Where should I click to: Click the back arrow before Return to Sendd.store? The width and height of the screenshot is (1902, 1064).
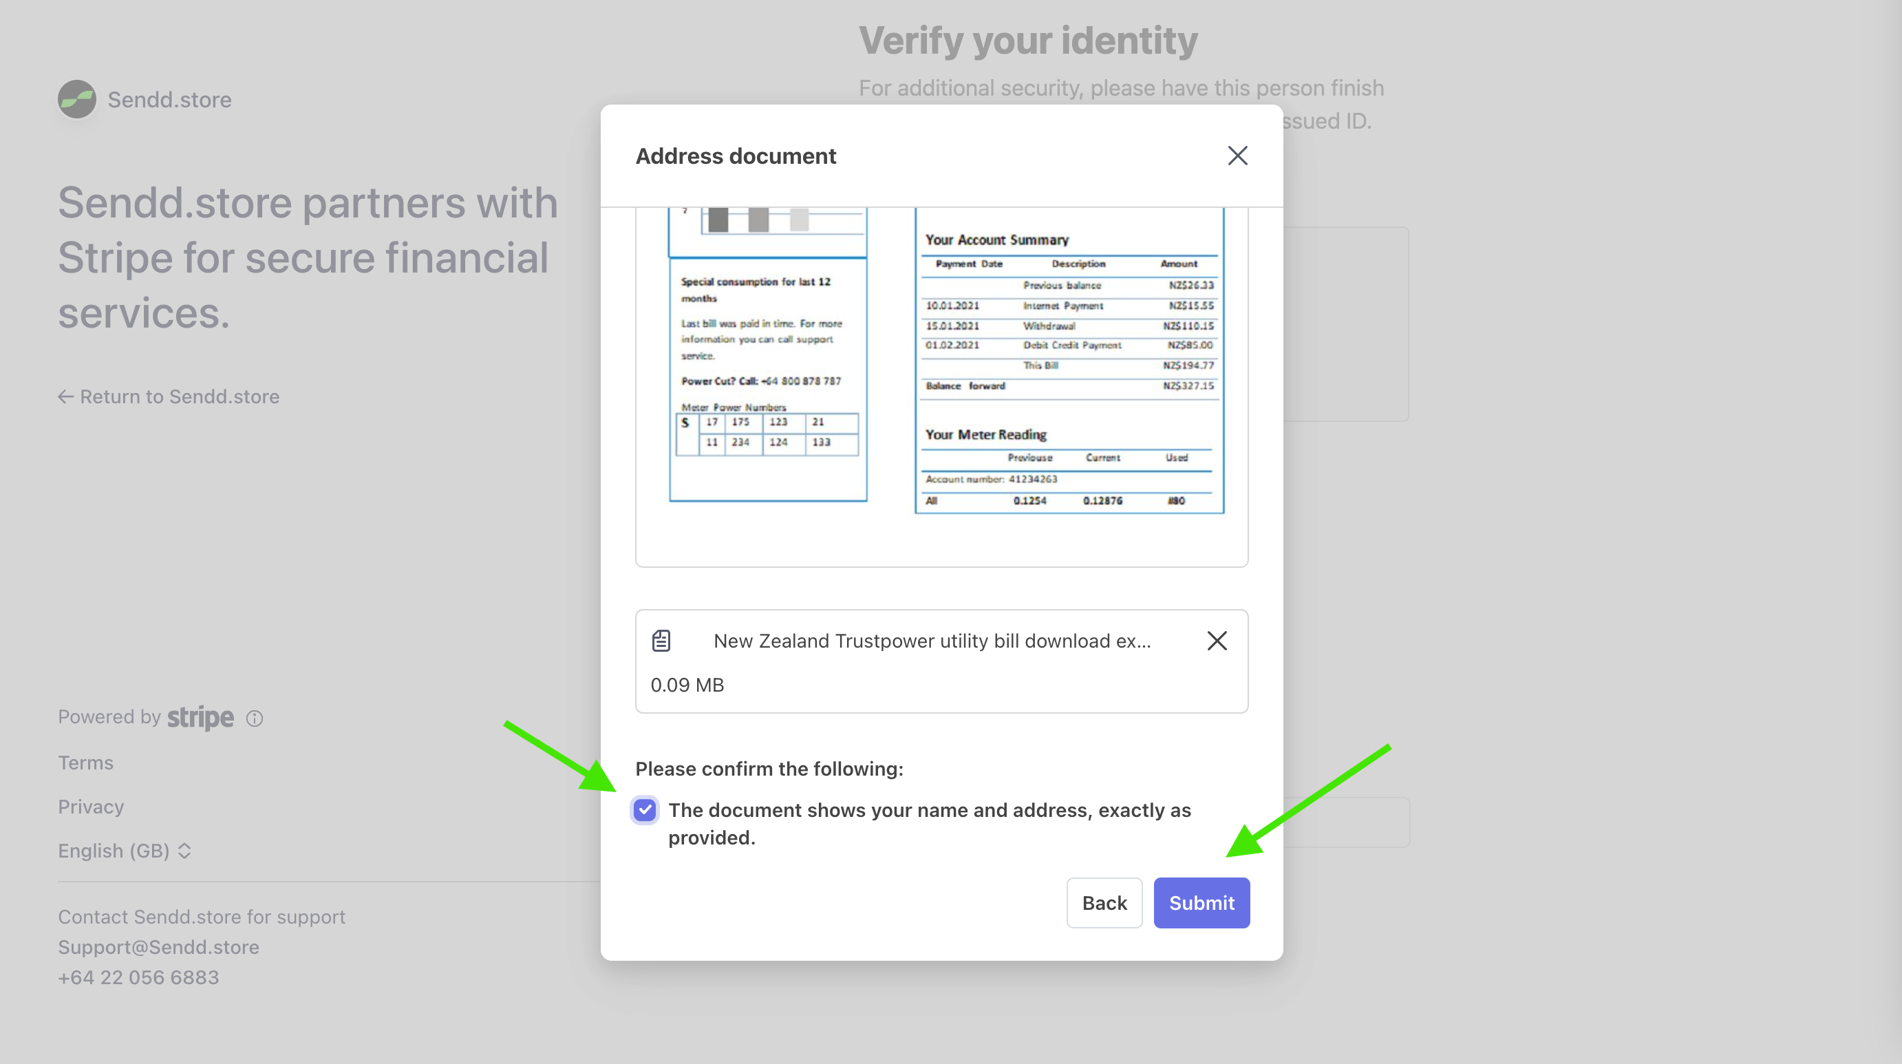65,396
